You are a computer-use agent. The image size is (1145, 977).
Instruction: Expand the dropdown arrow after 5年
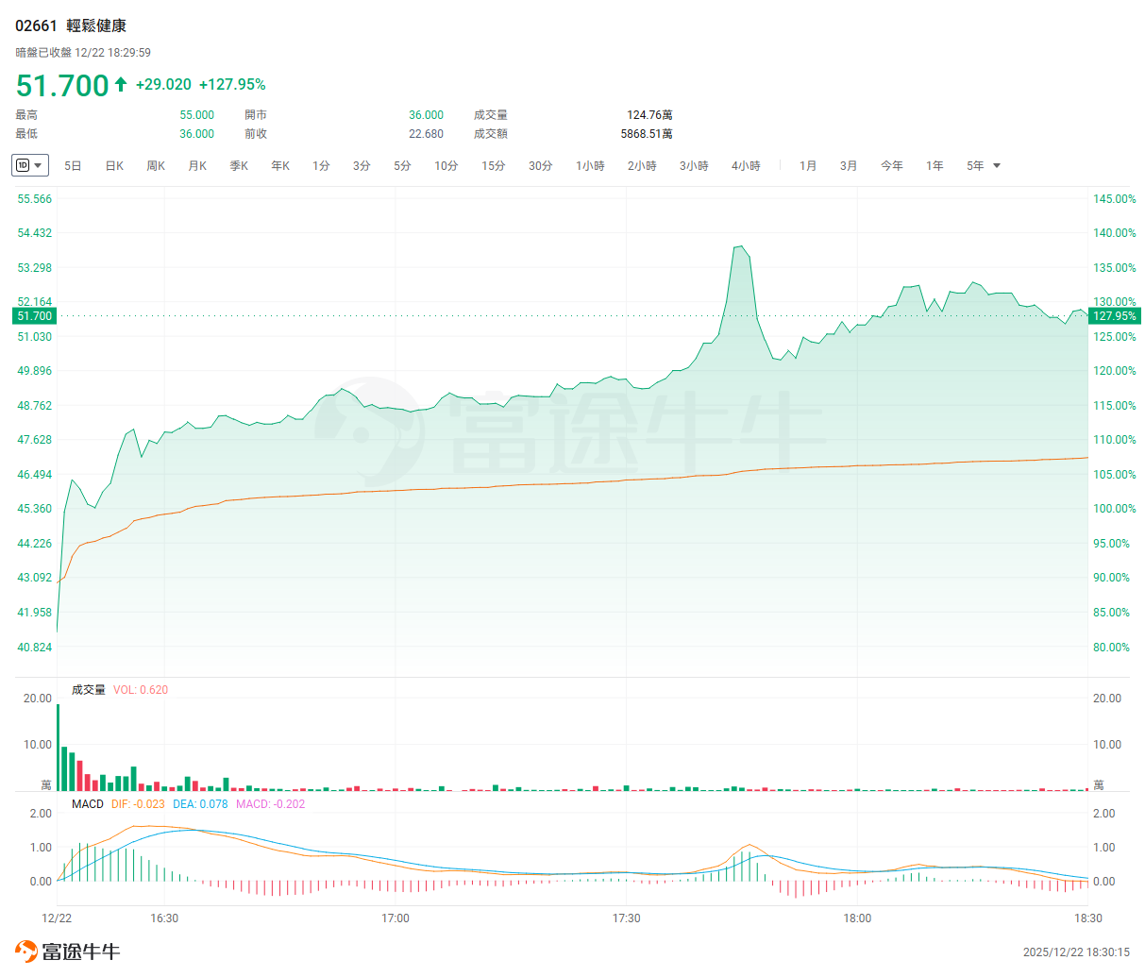tap(997, 166)
